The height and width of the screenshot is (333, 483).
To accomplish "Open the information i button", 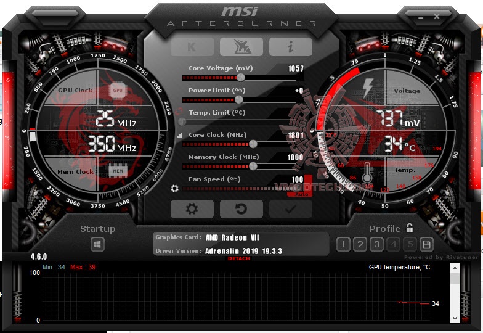I will point(291,47).
